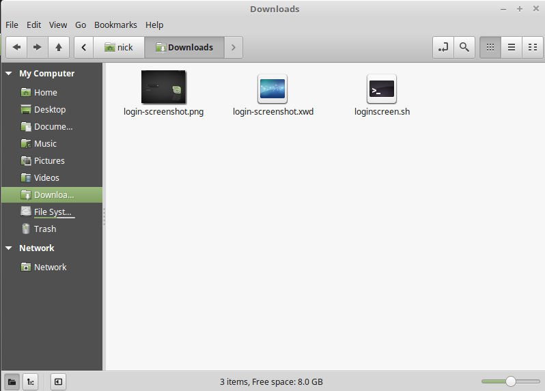The image size is (545, 391).
Task: Switch to list view
Action: coord(511,47)
